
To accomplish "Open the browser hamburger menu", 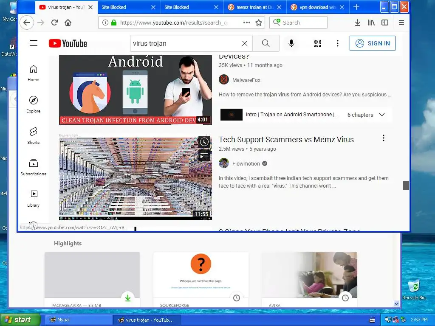I will click(x=401, y=23).
